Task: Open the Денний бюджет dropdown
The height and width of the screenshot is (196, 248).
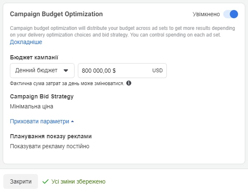Action: tap(42, 71)
